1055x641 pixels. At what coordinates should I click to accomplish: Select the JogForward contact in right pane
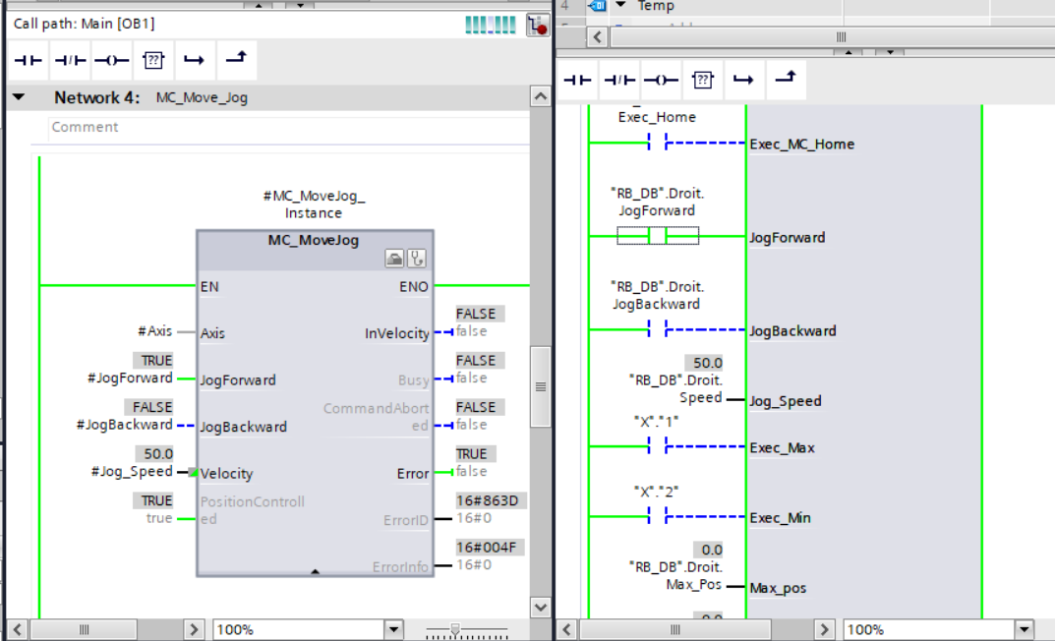pos(658,236)
